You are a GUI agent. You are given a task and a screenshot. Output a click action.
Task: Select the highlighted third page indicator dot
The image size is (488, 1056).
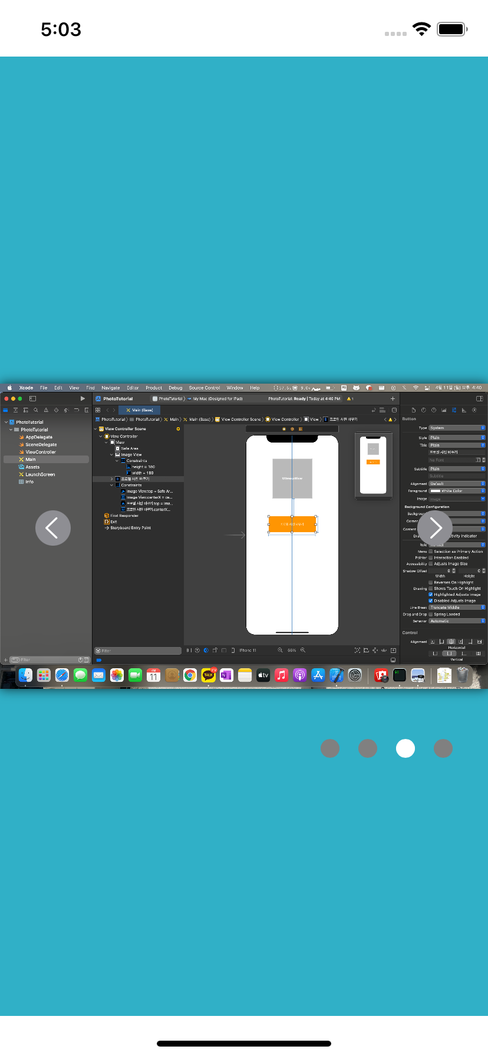405,748
